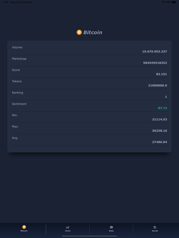Open the Data list icon
This screenshot has height=238, width=179.
(x=111, y=227)
